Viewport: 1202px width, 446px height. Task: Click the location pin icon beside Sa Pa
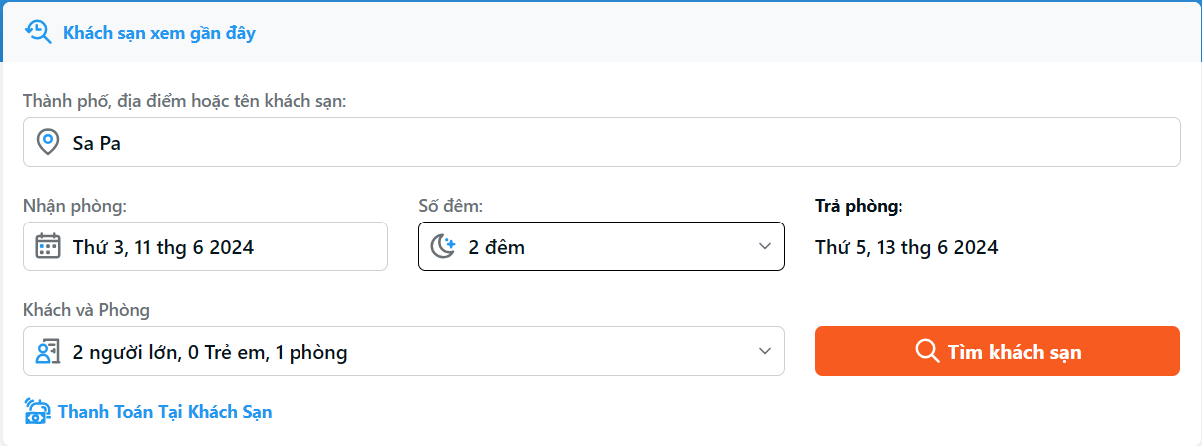pos(47,142)
